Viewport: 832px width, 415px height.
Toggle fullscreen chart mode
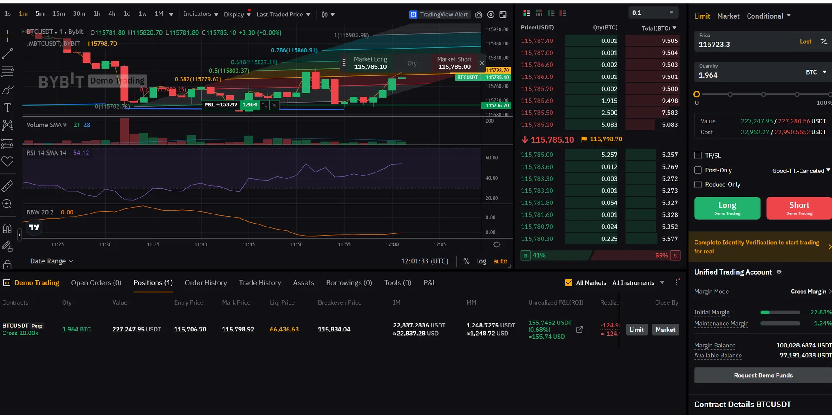[503, 15]
